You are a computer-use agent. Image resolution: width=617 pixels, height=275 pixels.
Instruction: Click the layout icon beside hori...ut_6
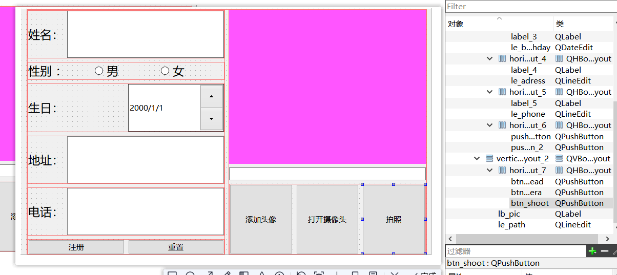pyautogui.click(x=502, y=125)
